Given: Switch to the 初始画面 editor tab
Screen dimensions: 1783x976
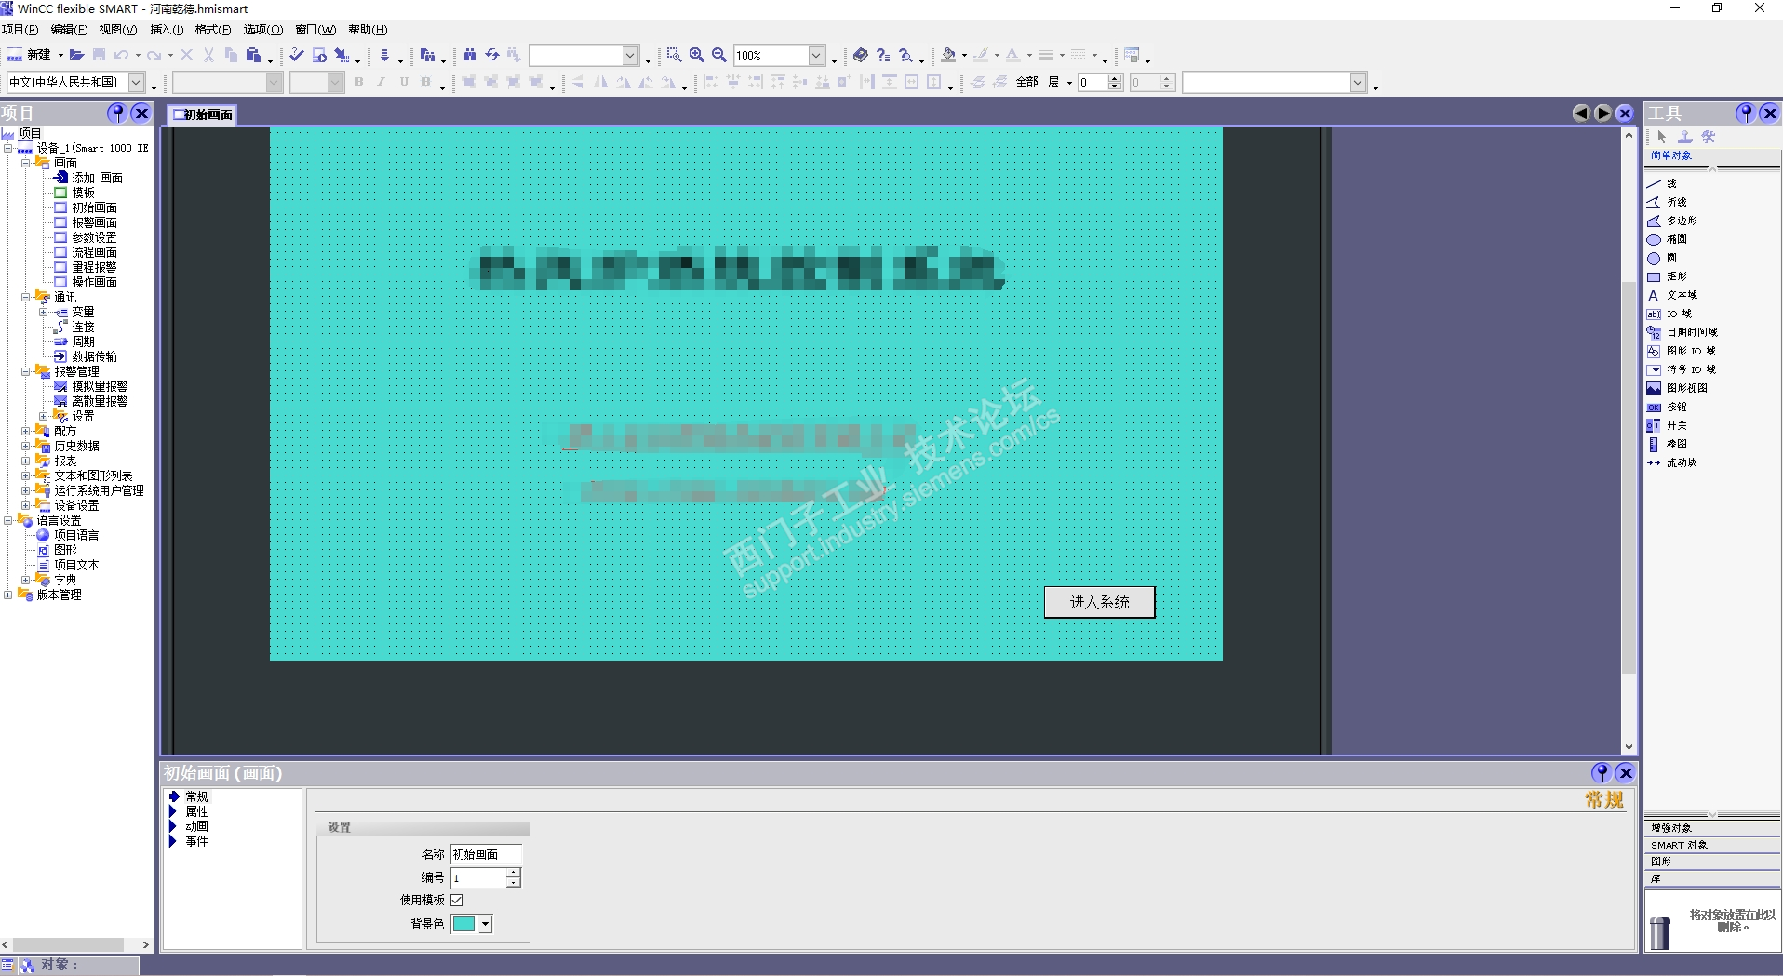Looking at the screenshot, I should (203, 114).
